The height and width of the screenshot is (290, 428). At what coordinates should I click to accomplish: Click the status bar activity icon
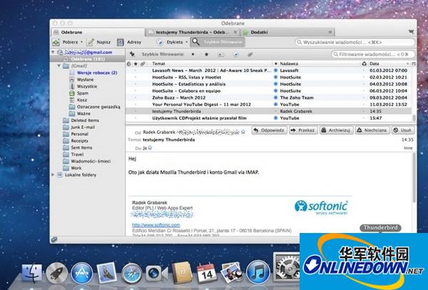[53, 239]
